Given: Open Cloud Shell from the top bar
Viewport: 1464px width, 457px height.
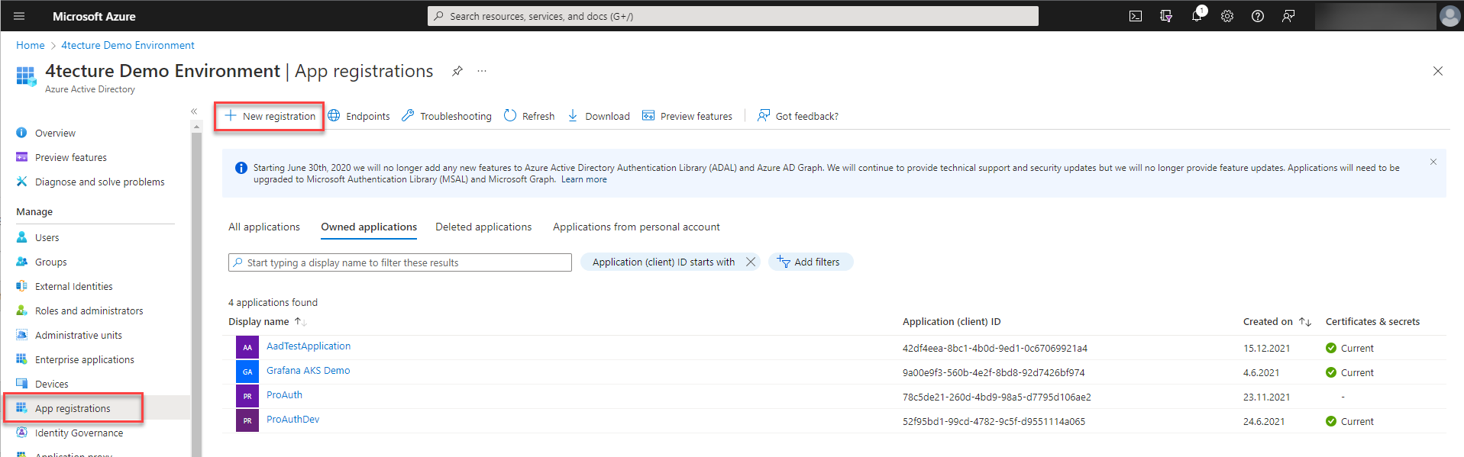Looking at the screenshot, I should point(1136,16).
